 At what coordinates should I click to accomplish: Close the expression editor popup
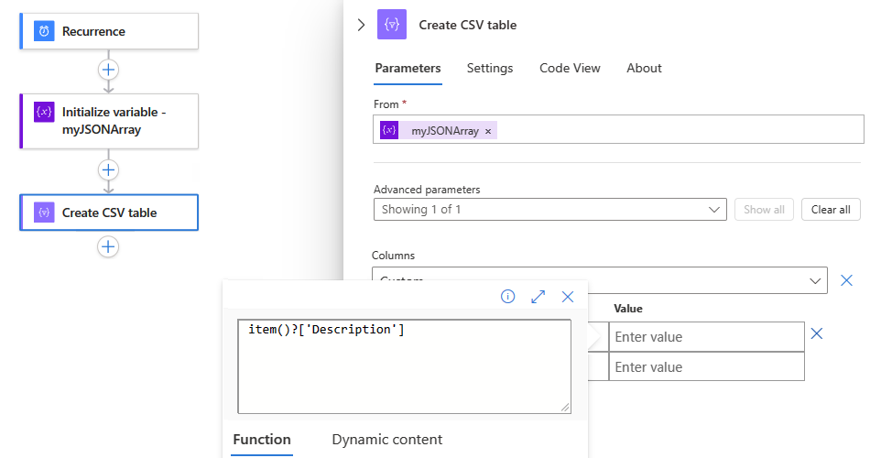[568, 296]
